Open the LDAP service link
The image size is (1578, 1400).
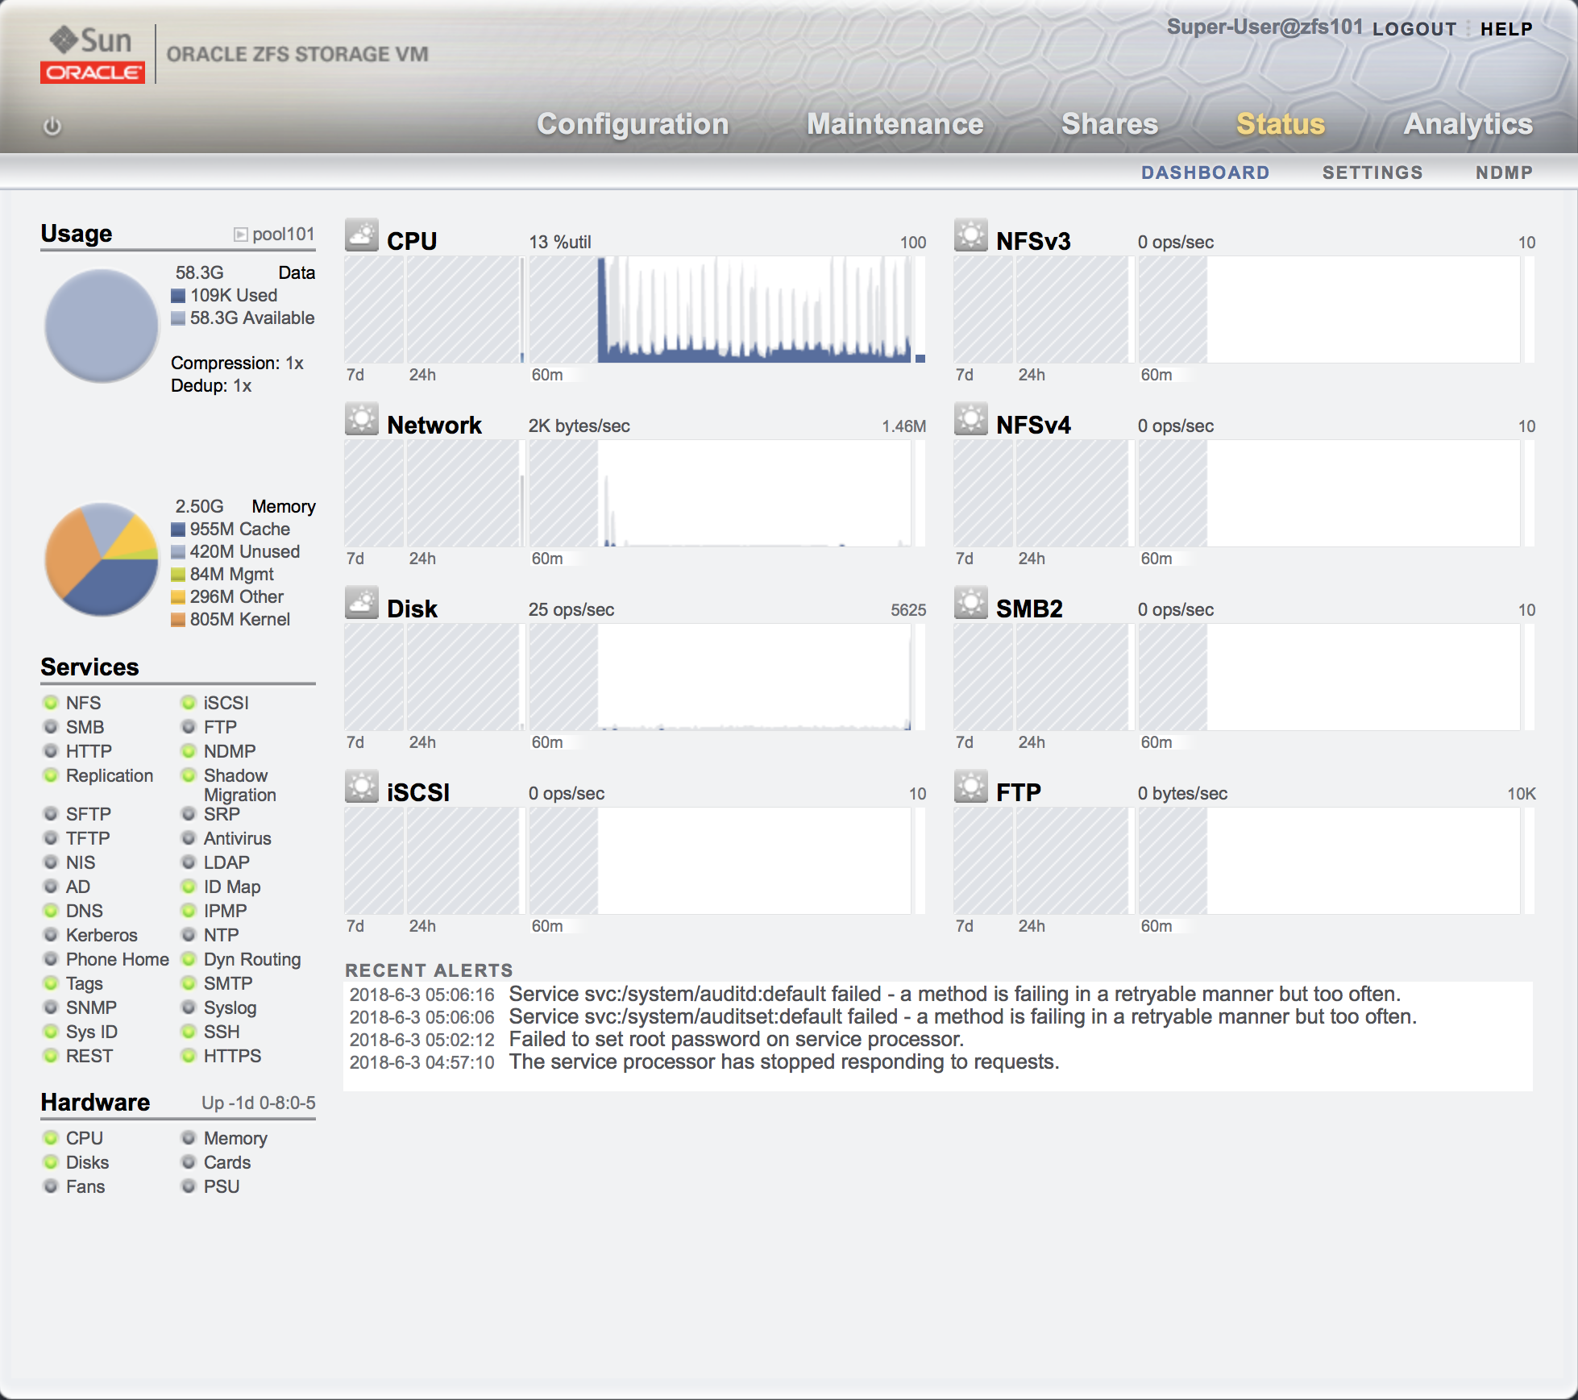coord(226,862)
